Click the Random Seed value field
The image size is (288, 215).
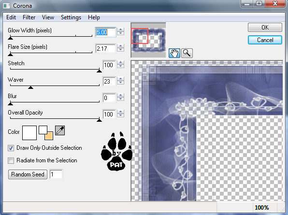56,174
